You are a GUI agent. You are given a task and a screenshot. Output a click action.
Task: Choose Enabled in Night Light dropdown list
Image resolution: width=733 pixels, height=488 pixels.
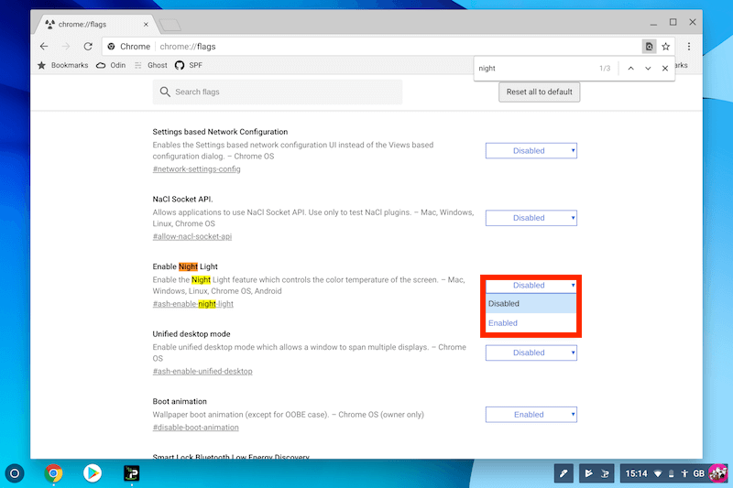tap(531, 323)
